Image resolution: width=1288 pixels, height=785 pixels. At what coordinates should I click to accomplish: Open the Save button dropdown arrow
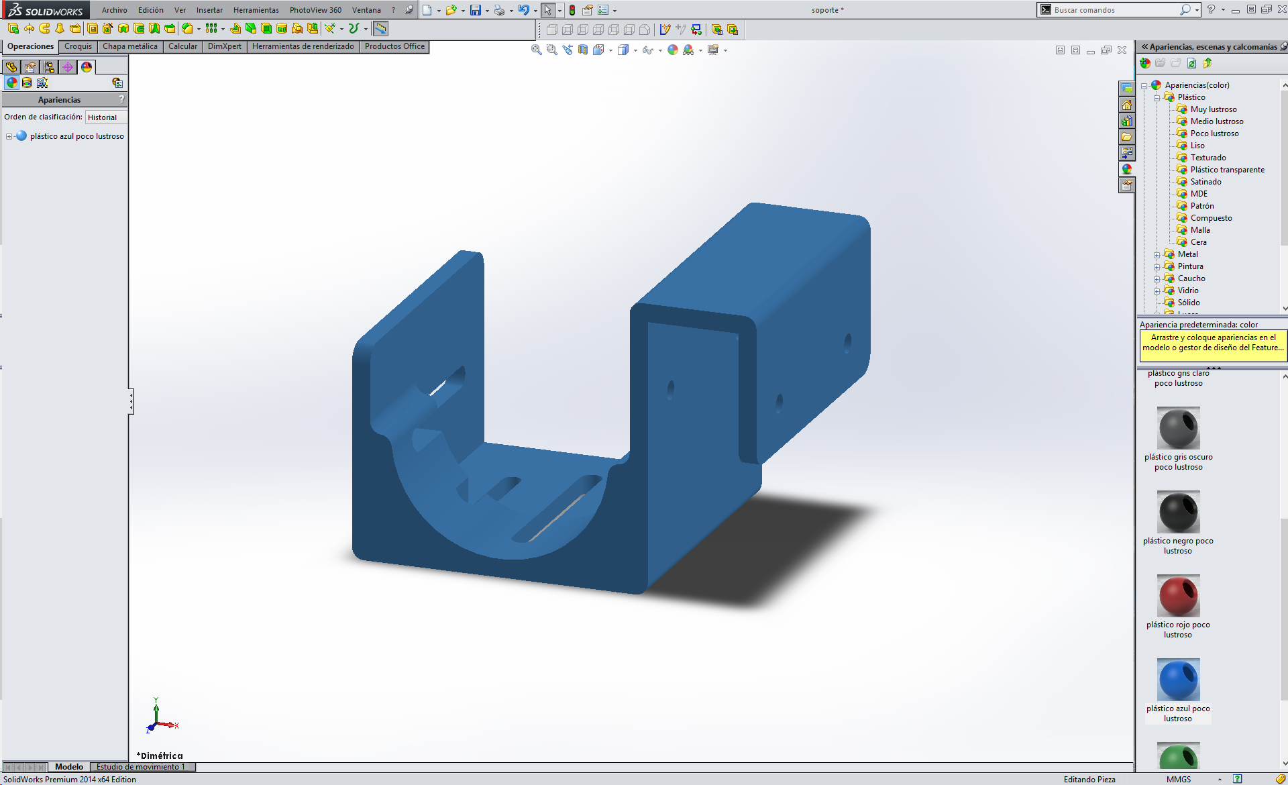pos(487,11)
